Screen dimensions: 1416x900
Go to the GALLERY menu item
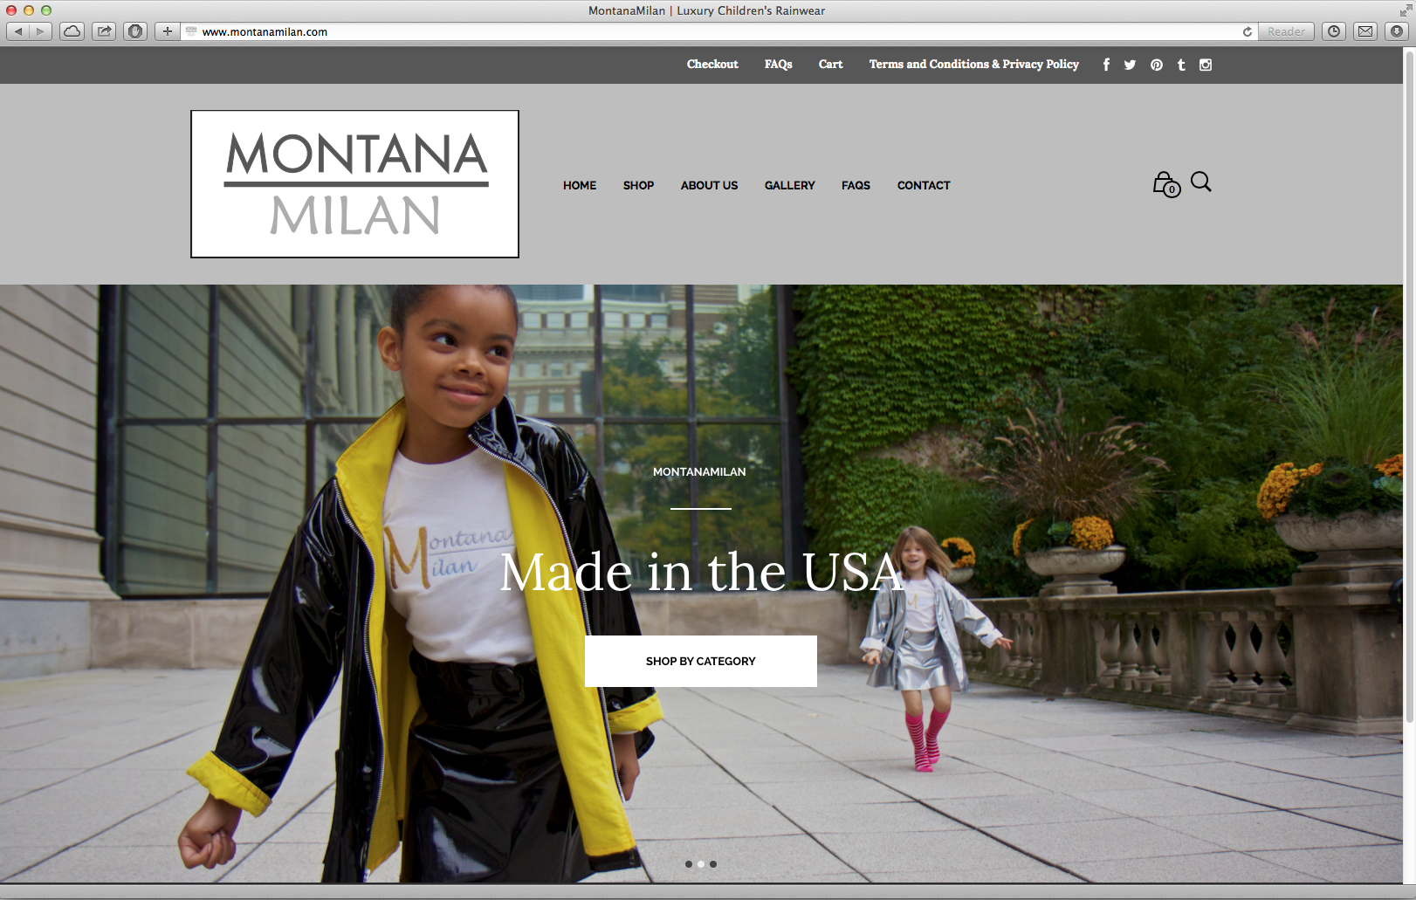pyautogui.click(x=789, y=185)
